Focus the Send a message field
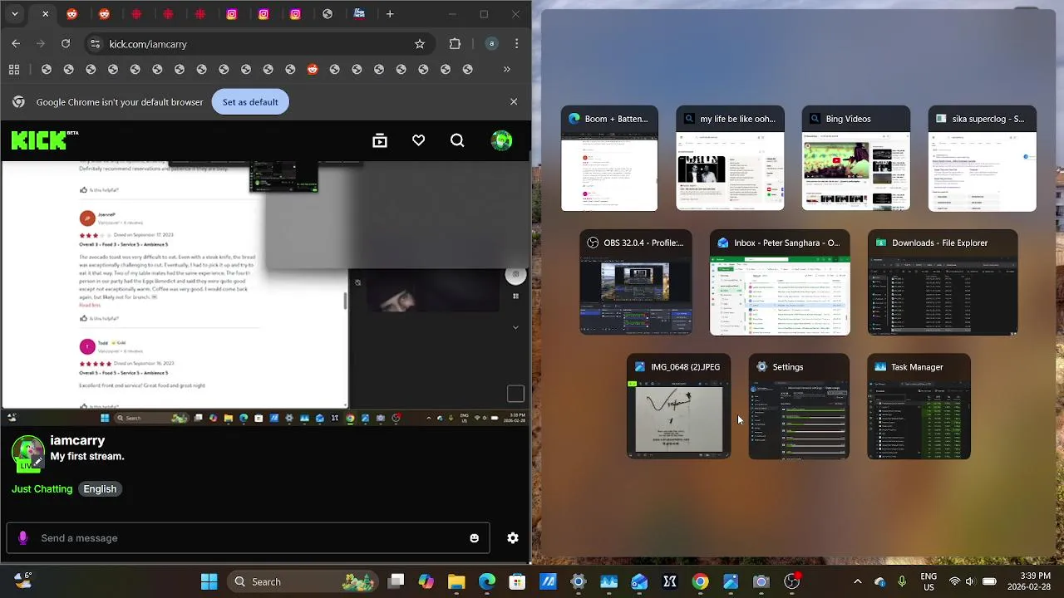 (248, 538)
